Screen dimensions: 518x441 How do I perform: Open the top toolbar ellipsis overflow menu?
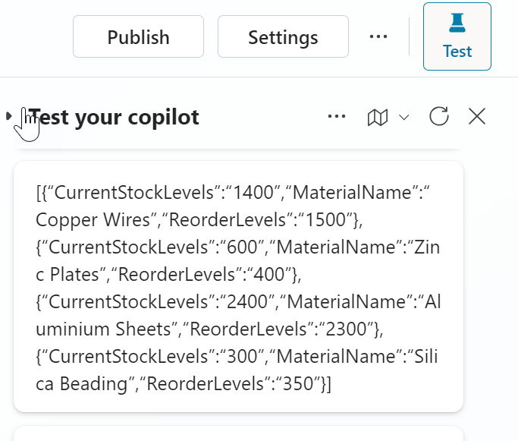click(378, 36)
